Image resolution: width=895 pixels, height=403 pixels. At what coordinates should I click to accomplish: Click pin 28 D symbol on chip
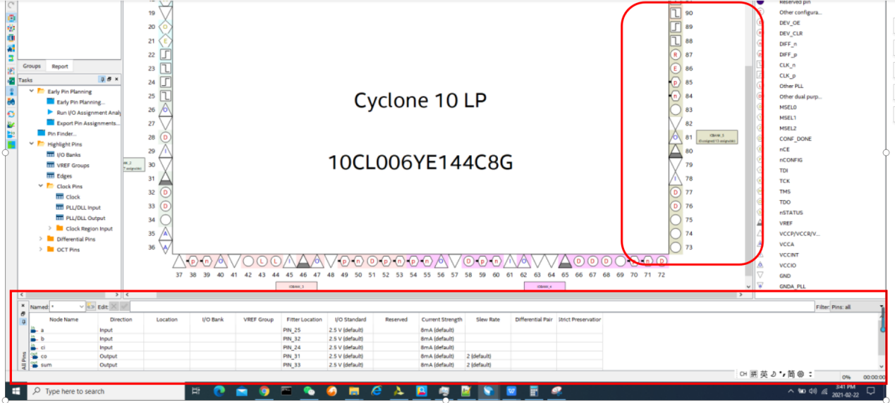[166, 137]
